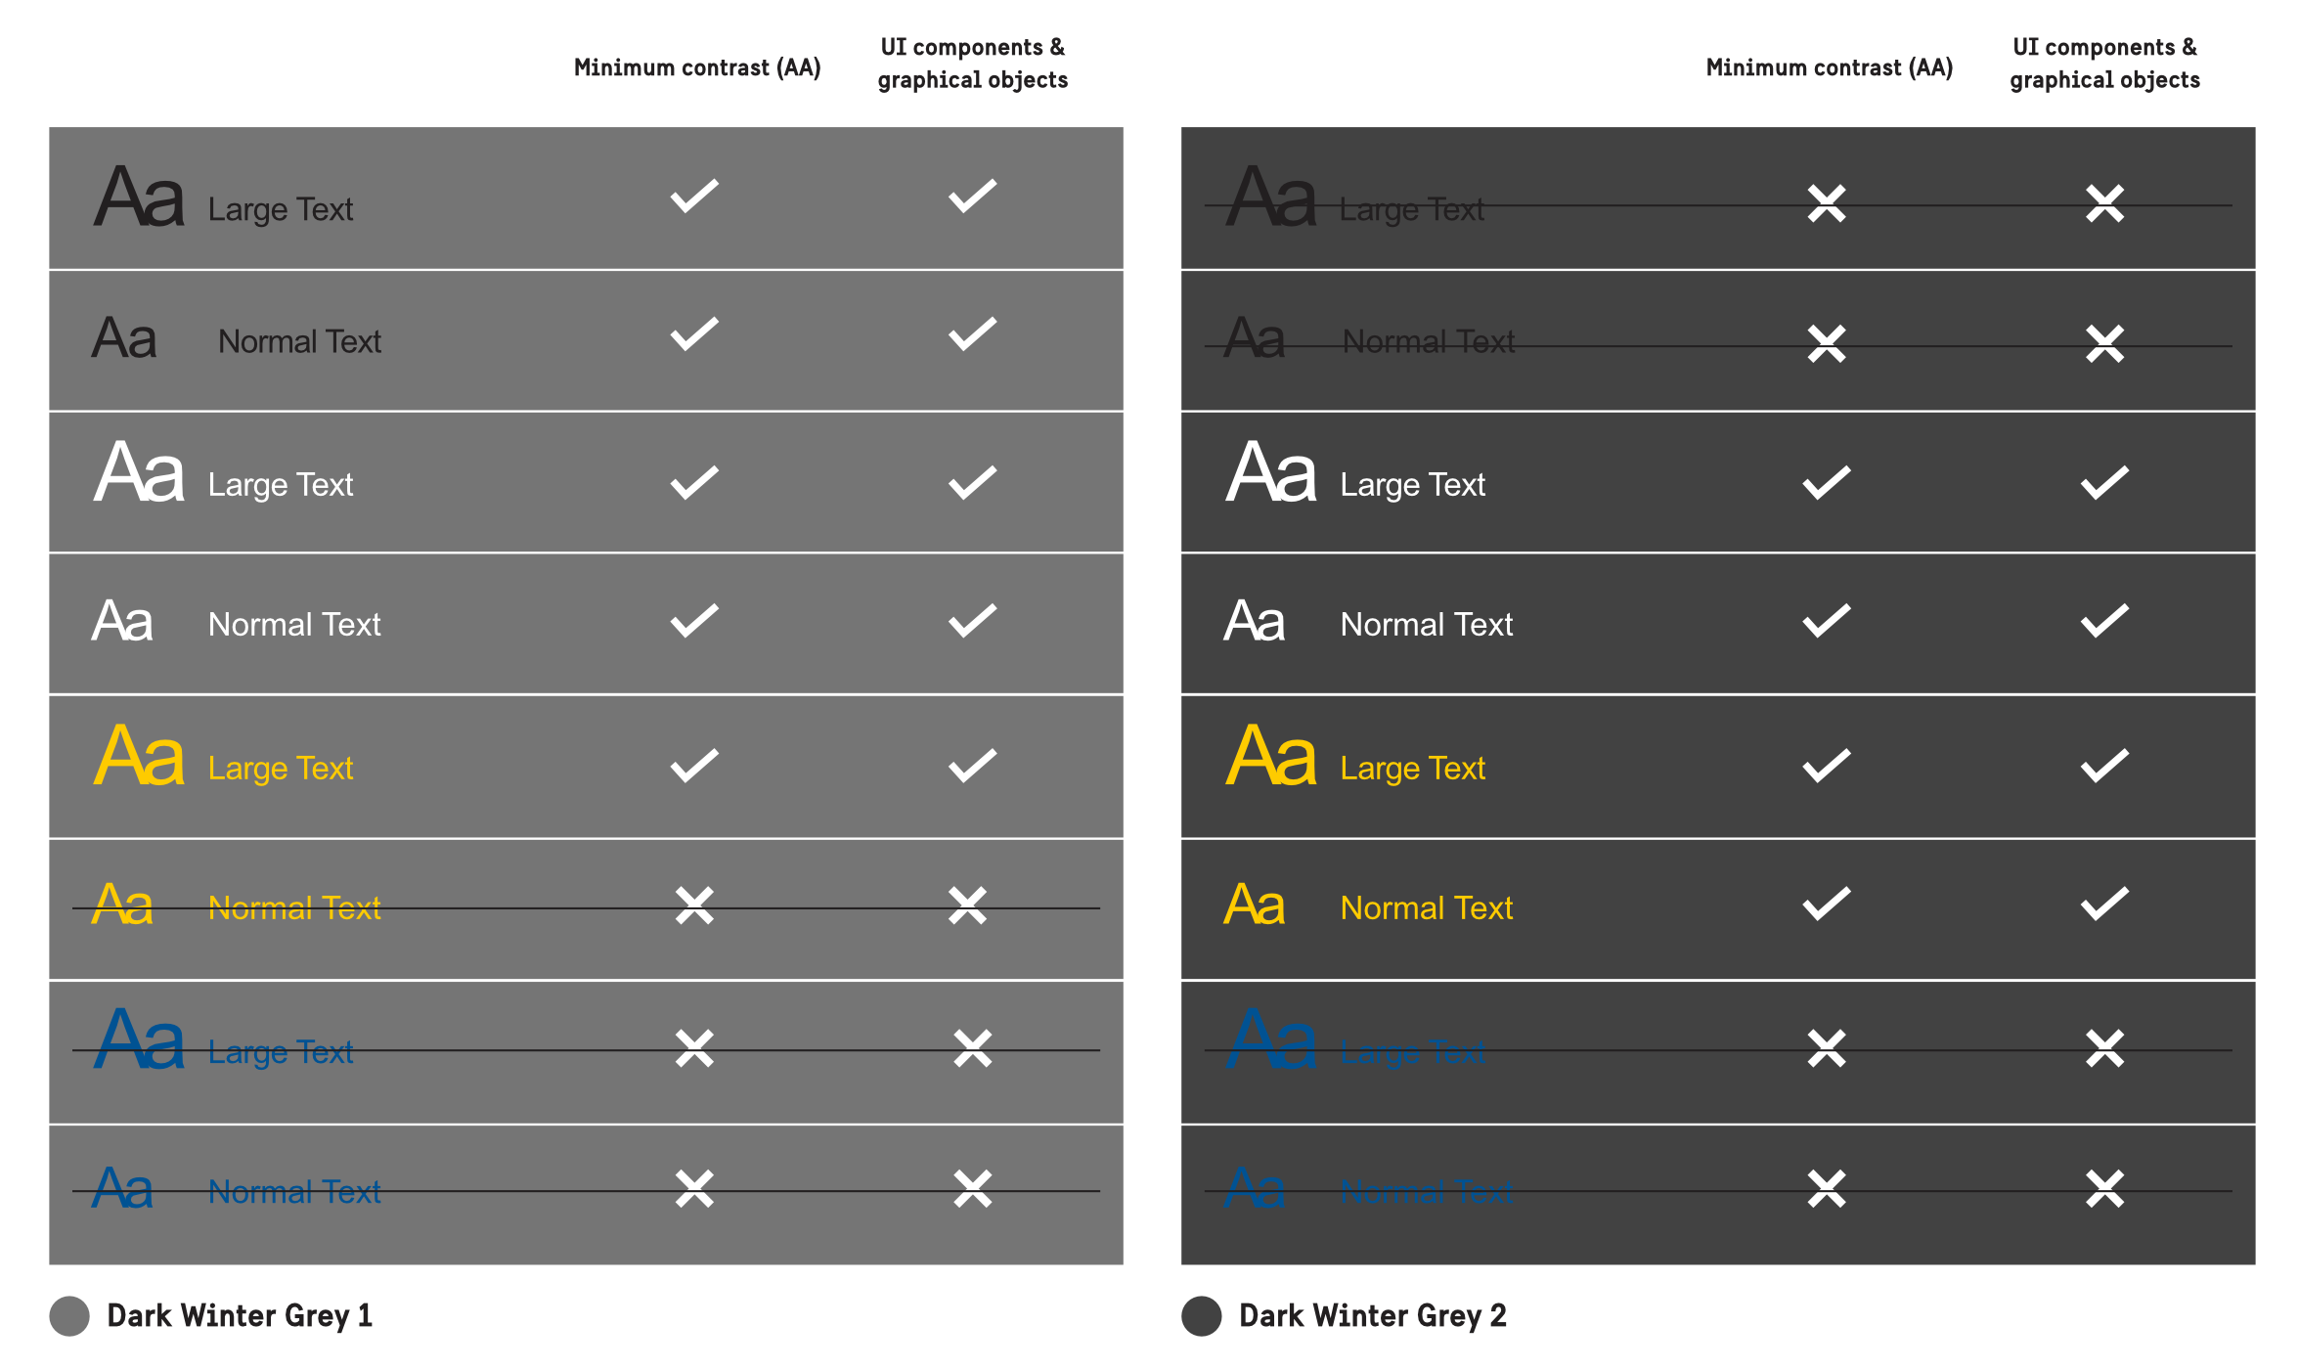Click right table's UI components & graphical objects header

(x=2104, y=64)
